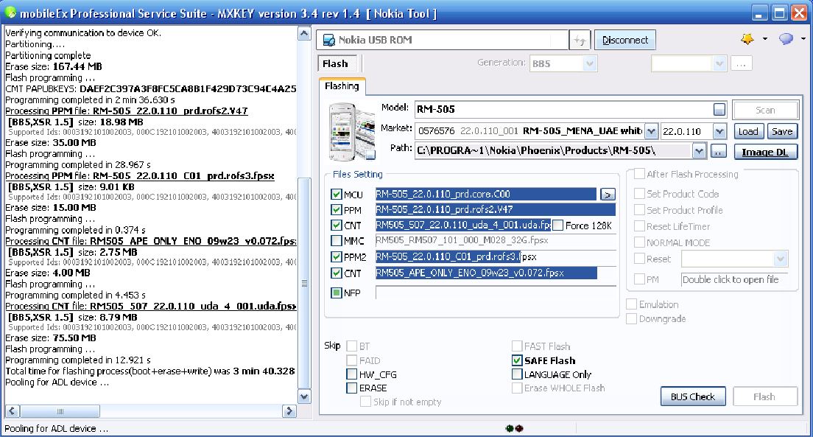Click log line 'CMT PAPUBKEYS'
This screenshot has width=813, height=437.
tap(150, 88)
